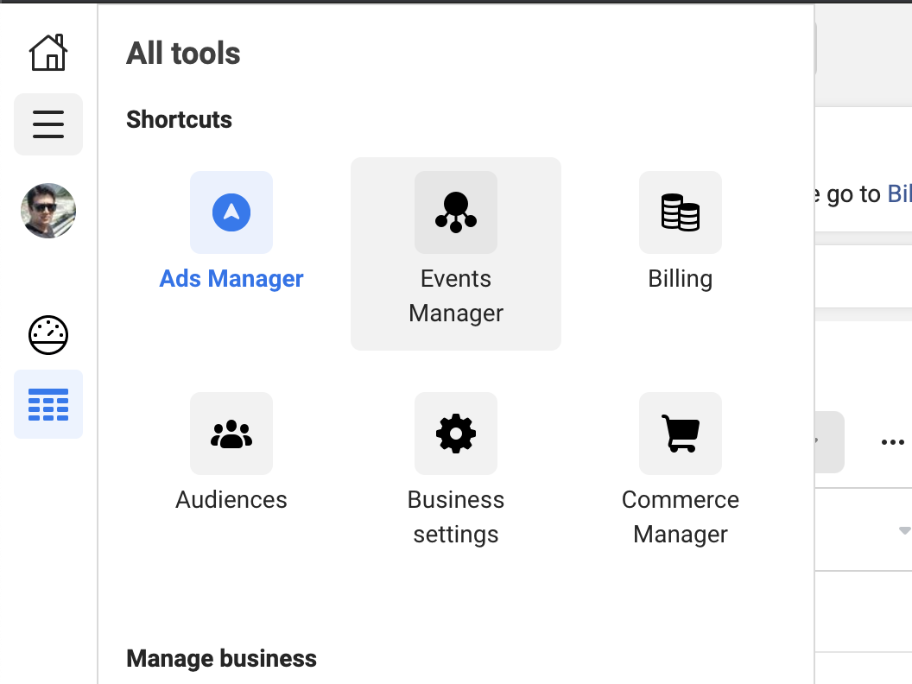
Task: Open Account Overview gauge icon
Action: click(x=48, y=336)
